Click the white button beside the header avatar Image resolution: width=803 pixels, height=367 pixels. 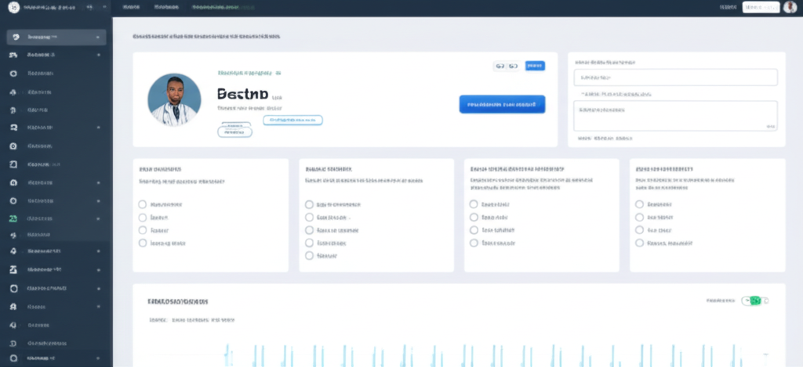pyautogui.click(x=761, y=7)
